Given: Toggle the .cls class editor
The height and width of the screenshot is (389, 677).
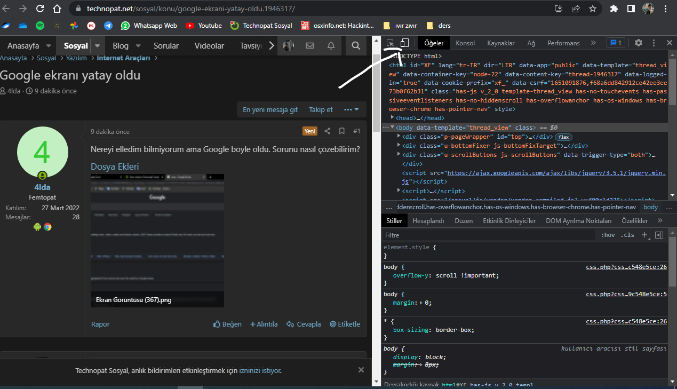Looking at the screenshot, I should point(627,235).
